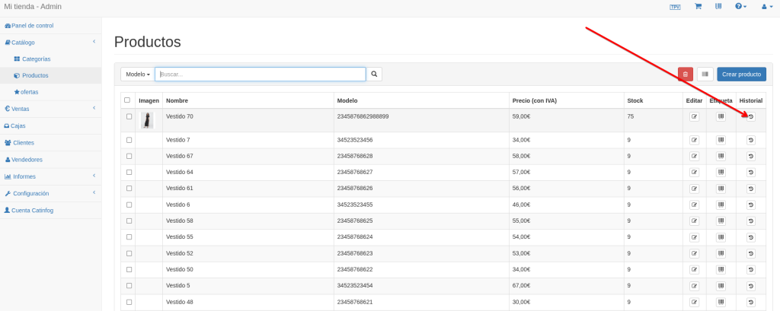Print barcode label for Vestido 67
The width and height of the screenshot is (780, 311).
click(721, 156)
